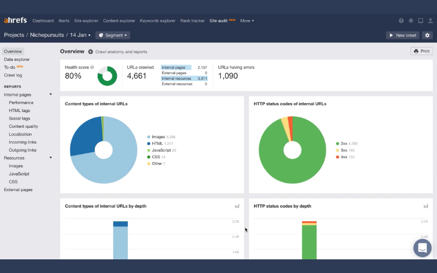Open Performance report
Screen dimensions: 437x273
click(21, 103)
